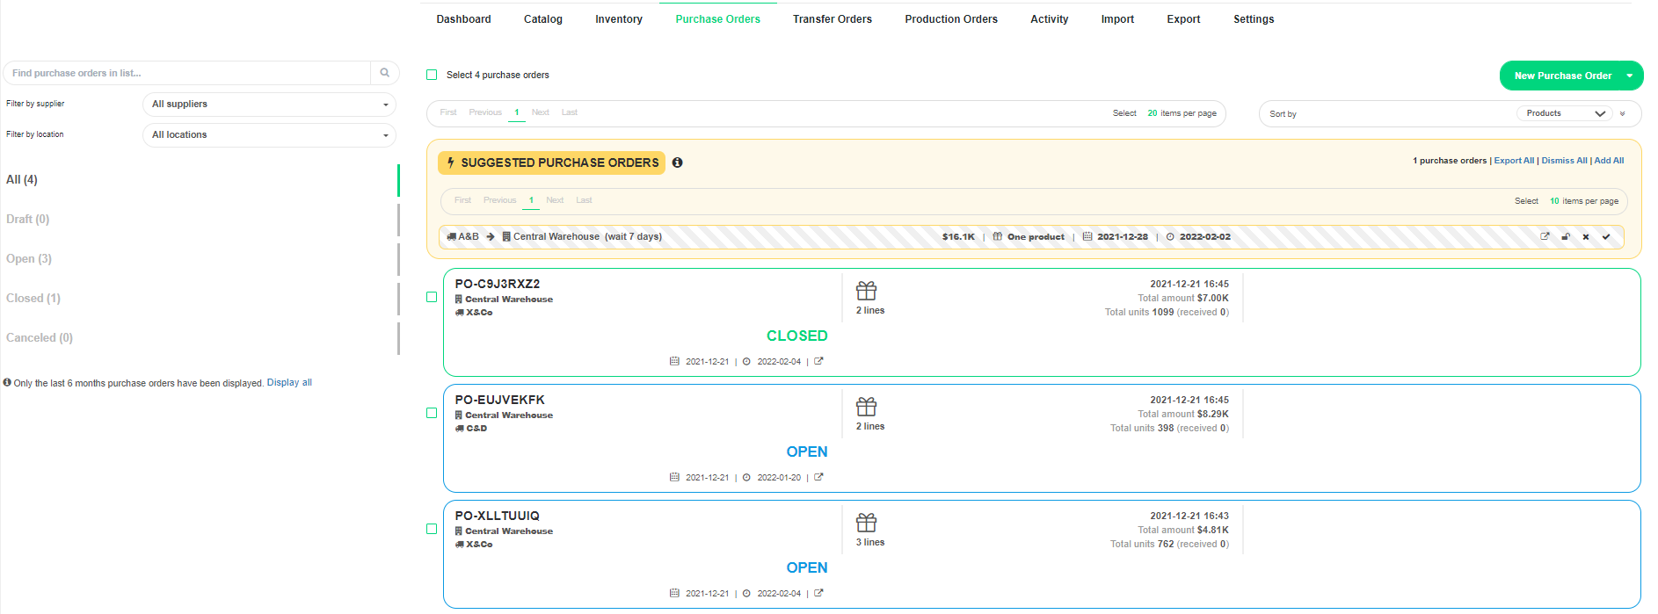The width and height of the screenshot is (1658, 614).
Task: Open the All locations filter dropdown
Action: pos(269,135)
